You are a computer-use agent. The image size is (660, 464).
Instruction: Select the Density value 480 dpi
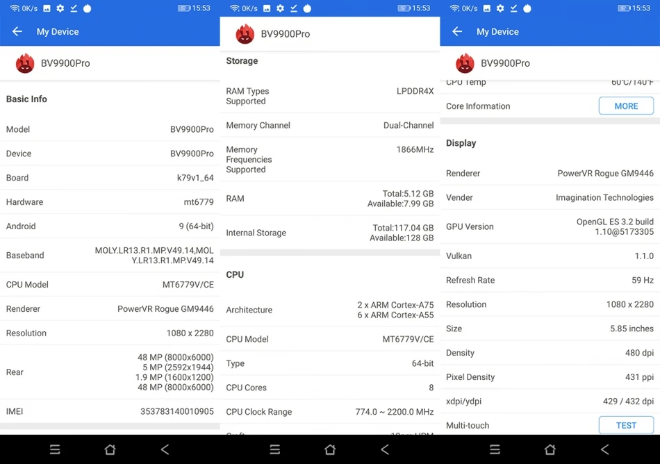click(x=639, y=353)
